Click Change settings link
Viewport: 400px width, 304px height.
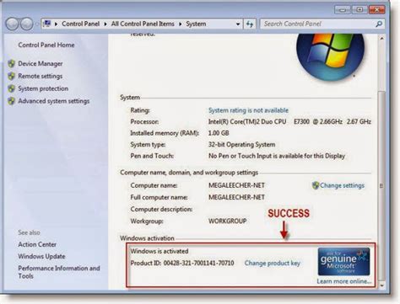[x=342, y=185]
